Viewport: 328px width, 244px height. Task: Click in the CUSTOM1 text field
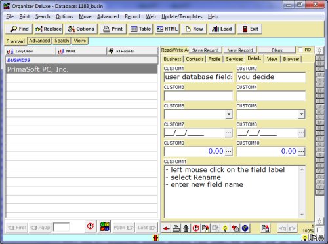[x=198, y=77]
